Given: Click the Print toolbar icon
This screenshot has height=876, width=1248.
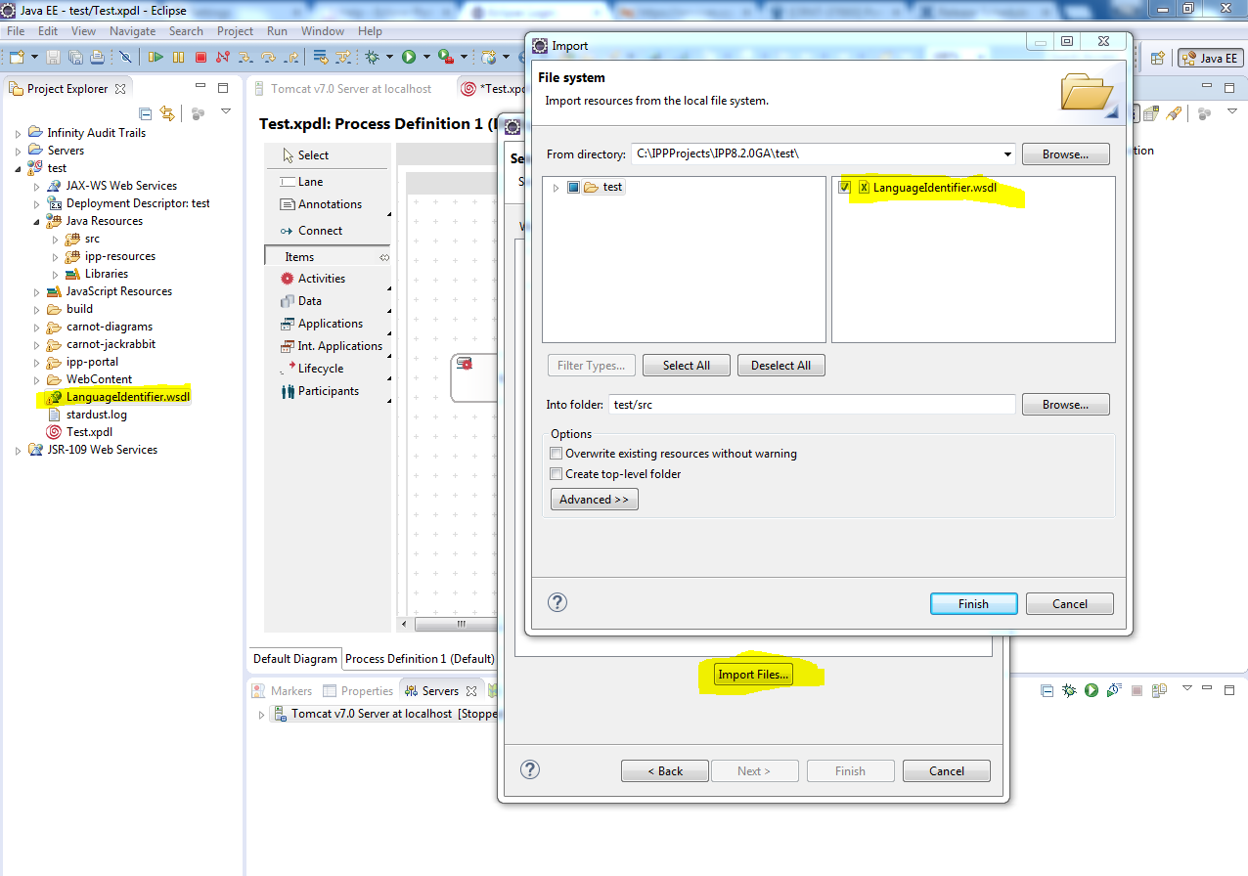Looking at the screenshot, I should pos(97,58).
